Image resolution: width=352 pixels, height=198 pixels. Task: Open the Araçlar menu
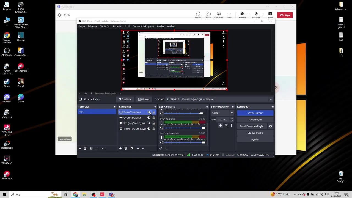pos(160,26)
